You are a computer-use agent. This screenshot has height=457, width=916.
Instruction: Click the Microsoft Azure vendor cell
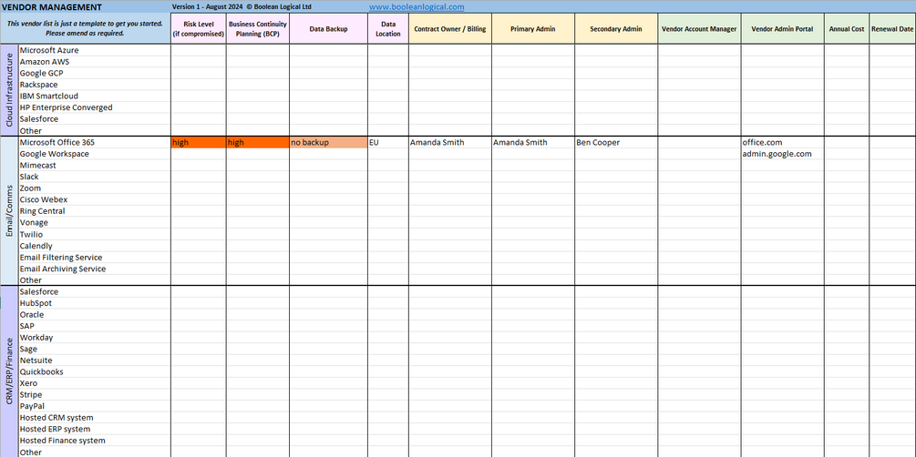click(x=95, y=50)
